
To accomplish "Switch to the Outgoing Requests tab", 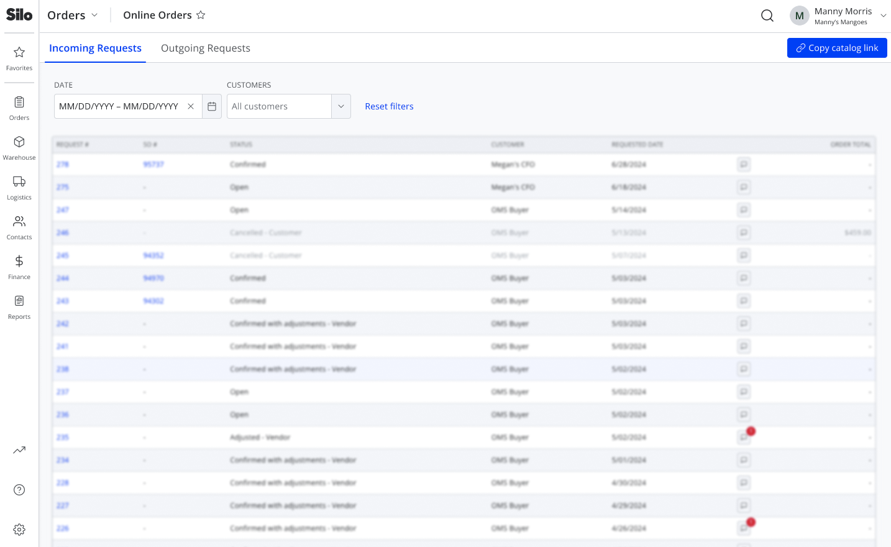I will [206, 48].
